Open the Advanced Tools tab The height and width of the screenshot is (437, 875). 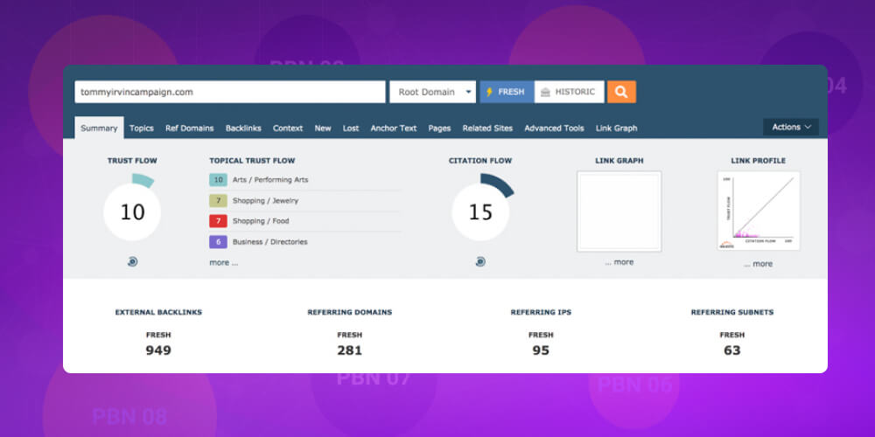click(x=554, y=128)
